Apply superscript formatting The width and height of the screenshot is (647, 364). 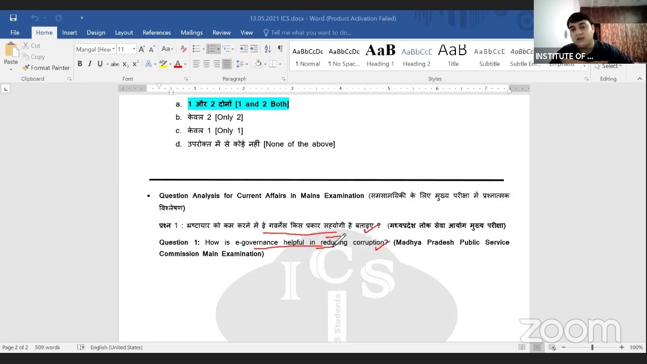pyautogui.click(x=135, y=64)
